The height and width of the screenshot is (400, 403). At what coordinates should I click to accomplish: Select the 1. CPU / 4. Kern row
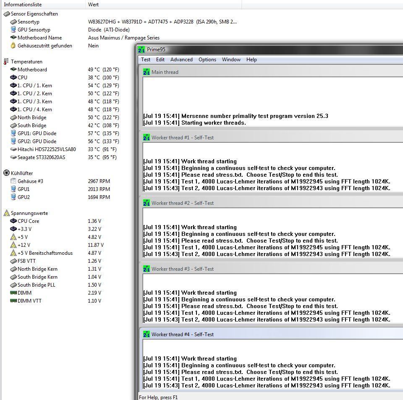65,109
